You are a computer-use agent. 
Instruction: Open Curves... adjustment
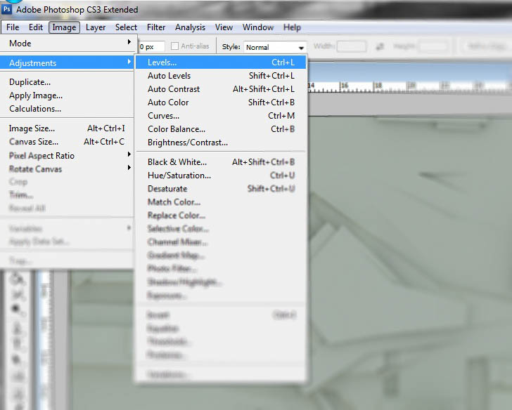[x=221, y=116]
